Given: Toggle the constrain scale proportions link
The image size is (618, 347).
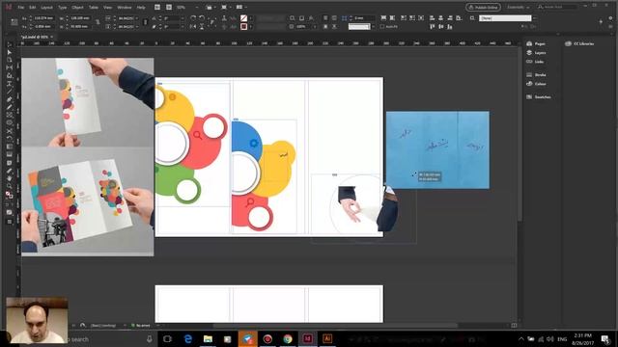Looking at the screenshot, I should tap(146, 22).
